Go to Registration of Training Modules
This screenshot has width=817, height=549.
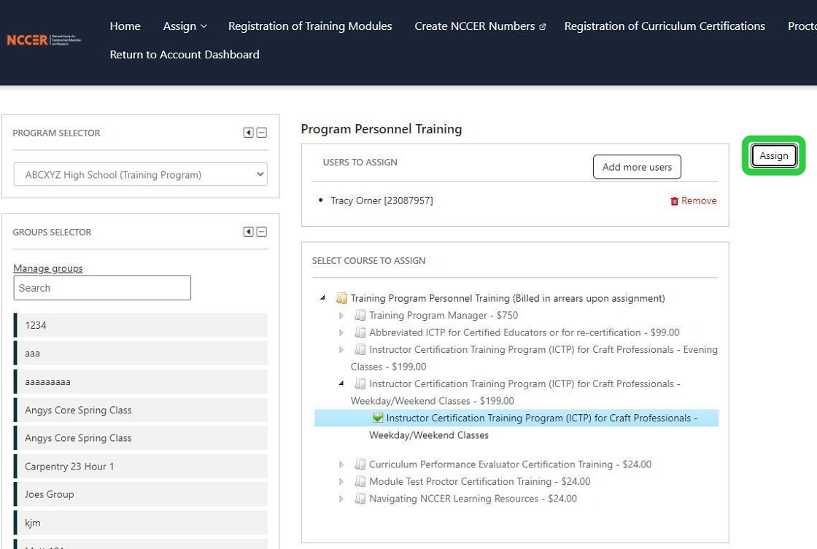(309, 26)
